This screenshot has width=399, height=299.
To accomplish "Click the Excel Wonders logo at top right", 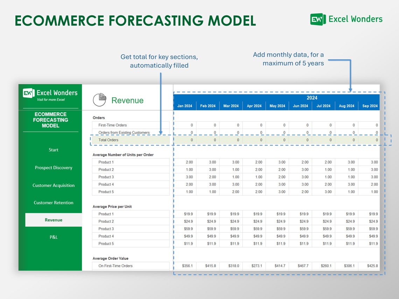I will point(346,19).
